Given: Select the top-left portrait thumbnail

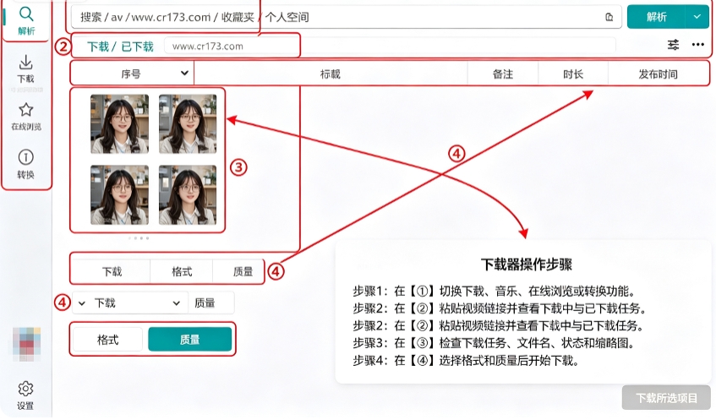Looking at the screenshot, I should coord(120,123).
